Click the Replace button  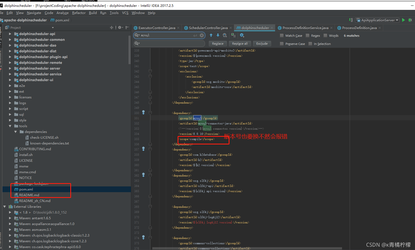[x=218, y=44]
